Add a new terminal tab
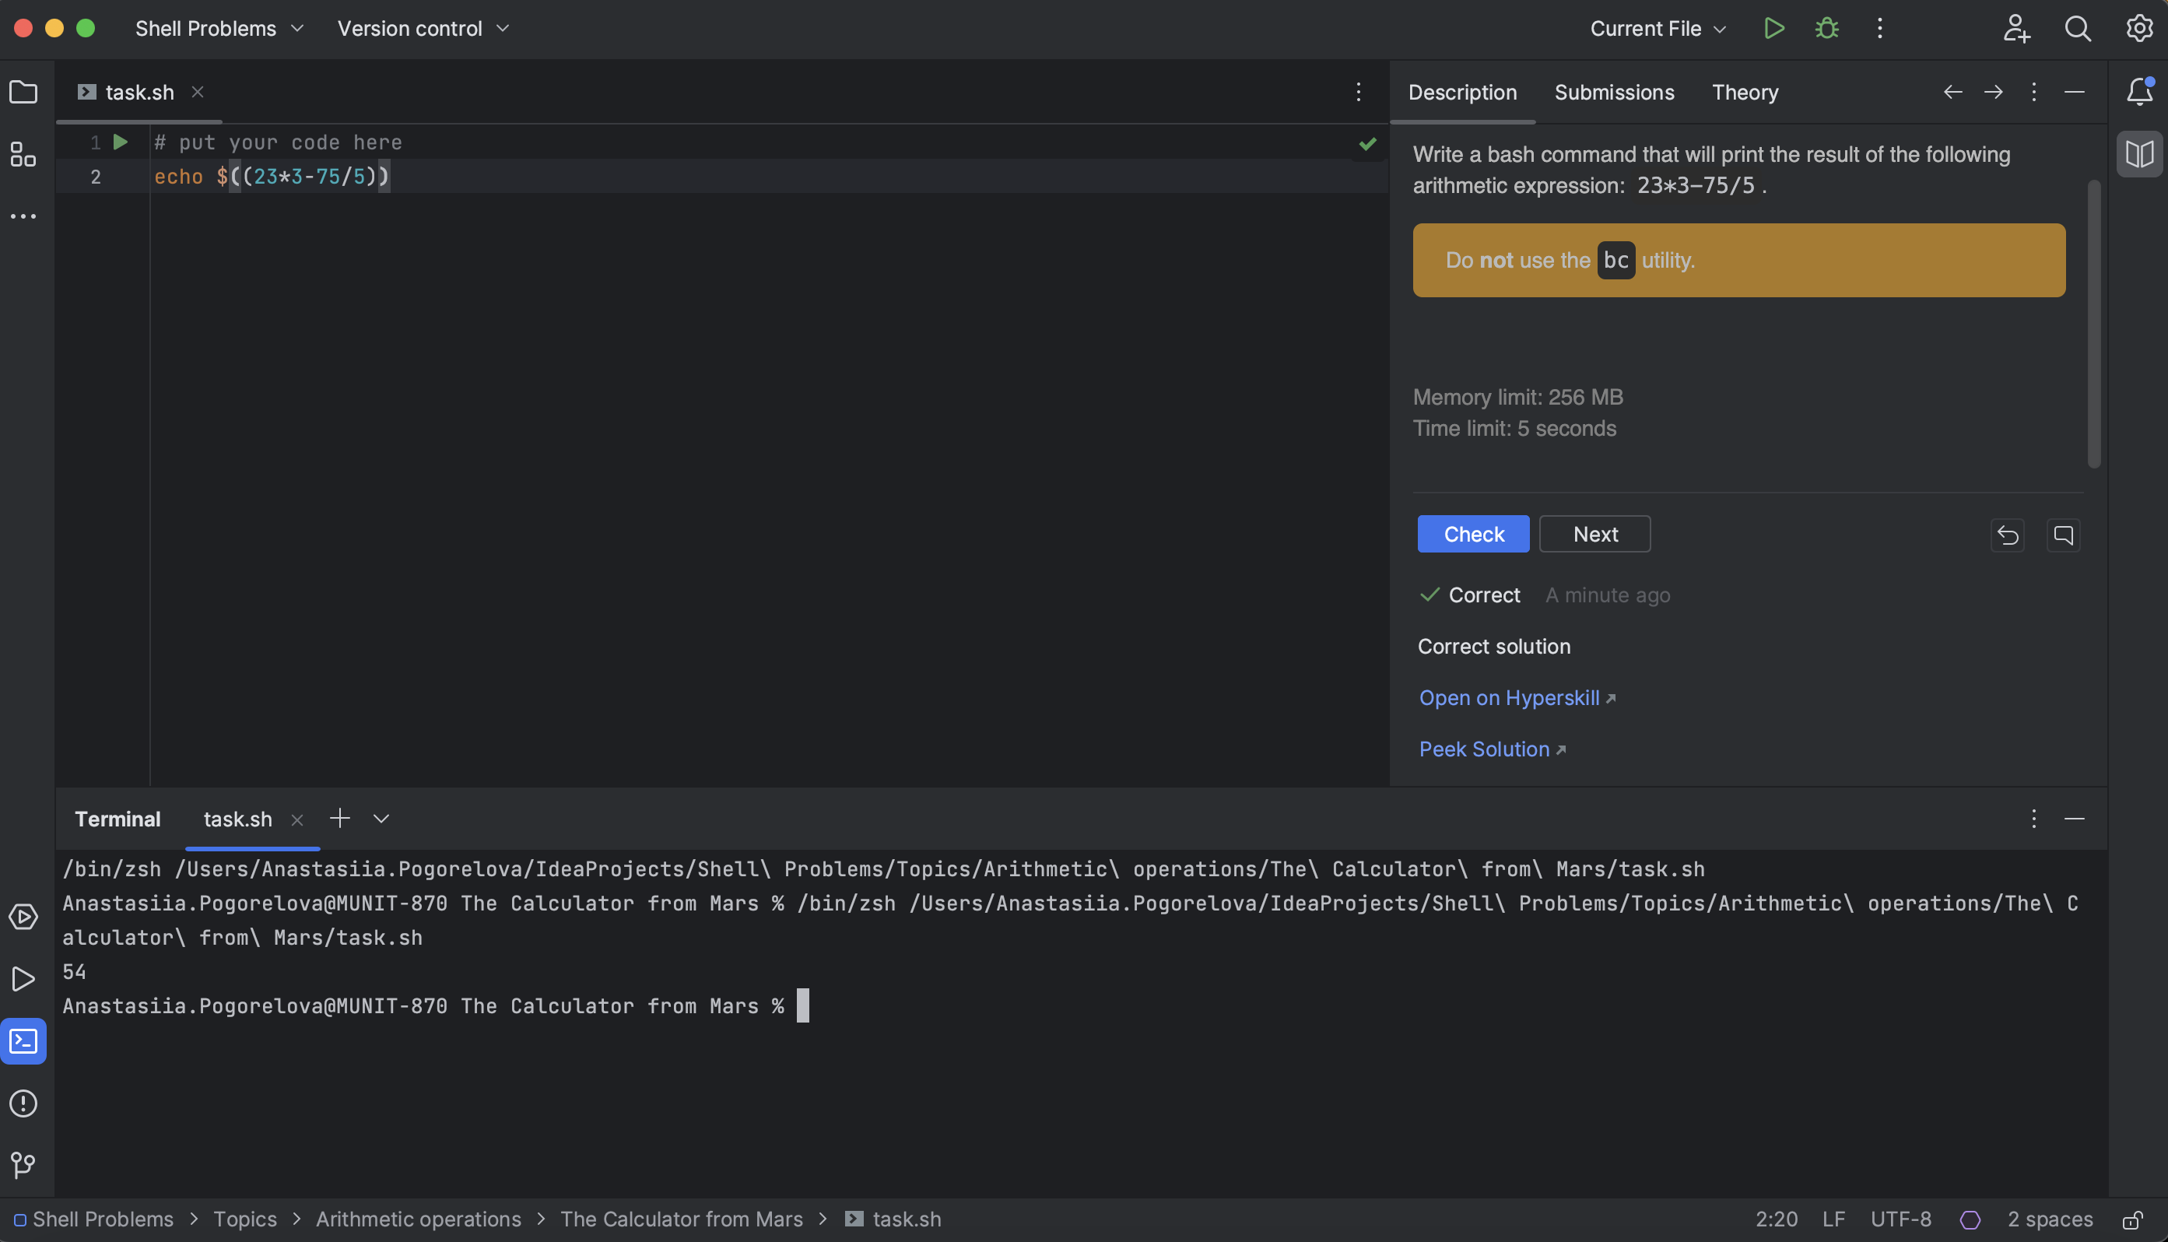 [x=339, y=819]
